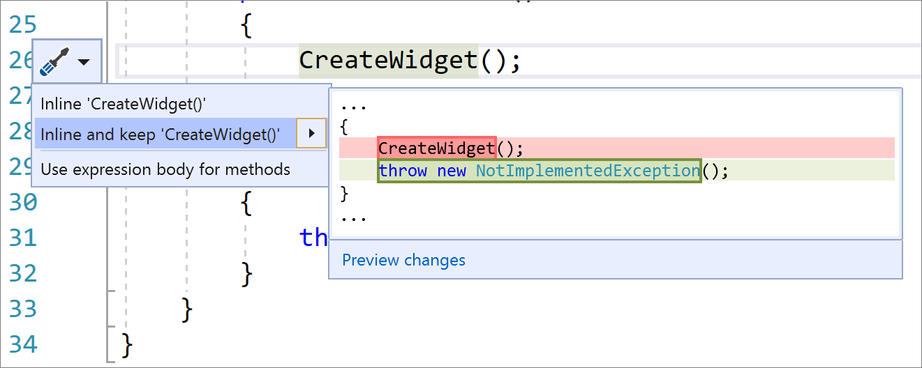Click line number 25 in the margin
The width and height of the screenshot is (922, 368).
tap(22, 25)
